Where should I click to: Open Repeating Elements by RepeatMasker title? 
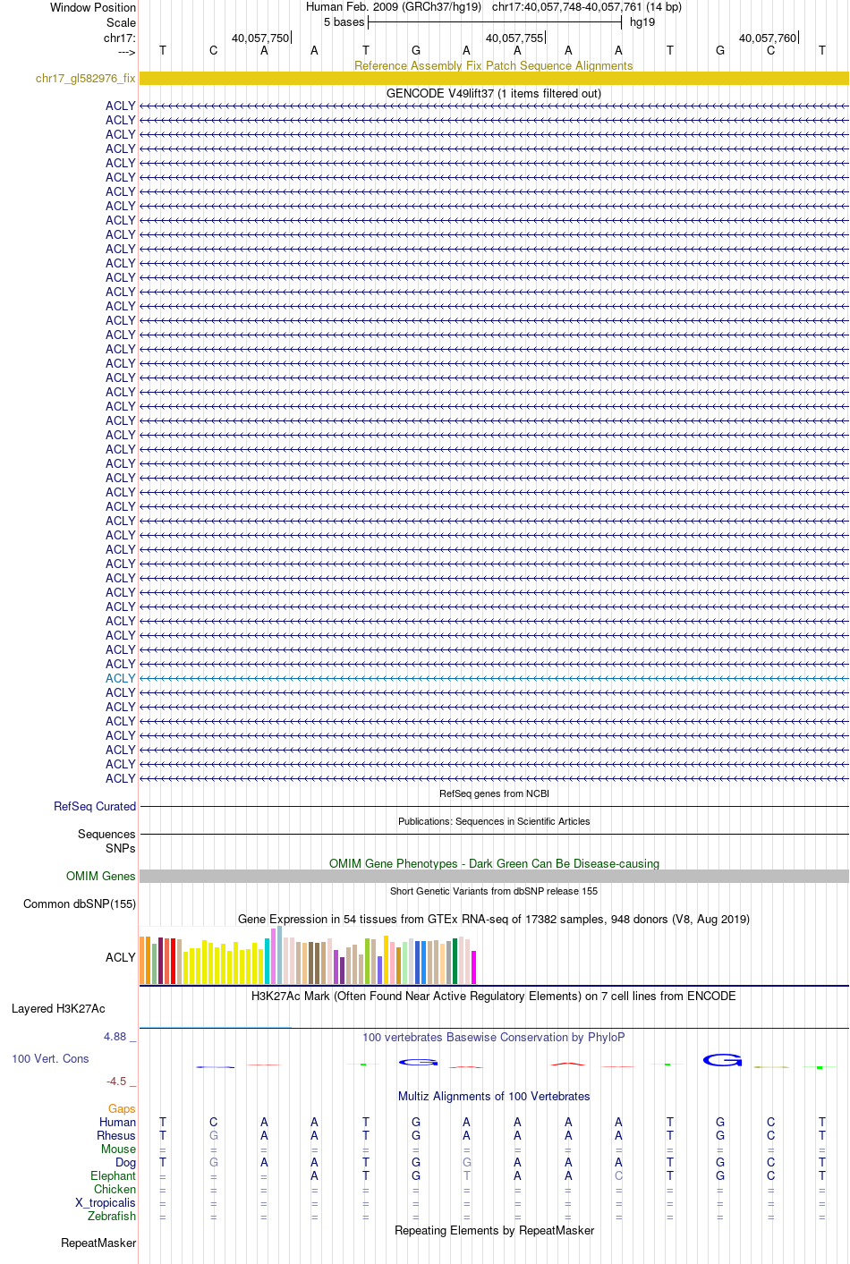coord(494,1230)
